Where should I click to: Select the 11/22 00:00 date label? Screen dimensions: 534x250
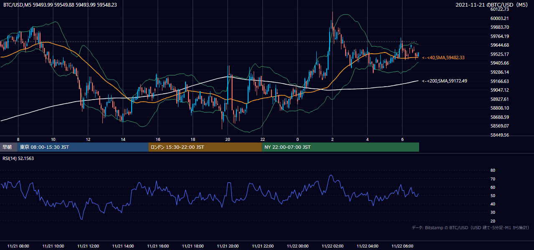click(298, 246)
